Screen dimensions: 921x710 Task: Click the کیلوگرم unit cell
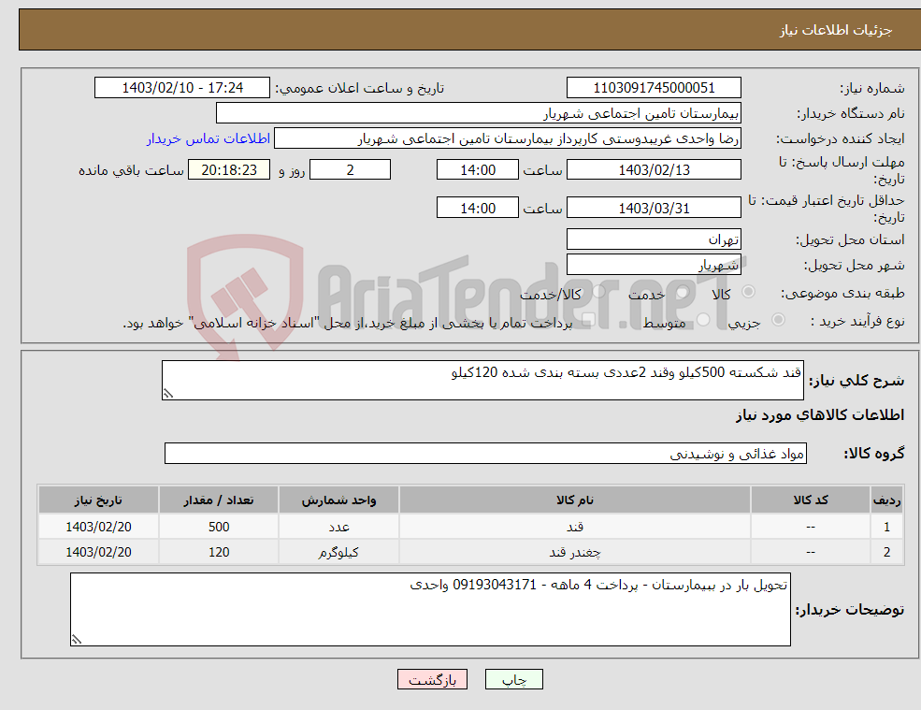click(338, 552)
